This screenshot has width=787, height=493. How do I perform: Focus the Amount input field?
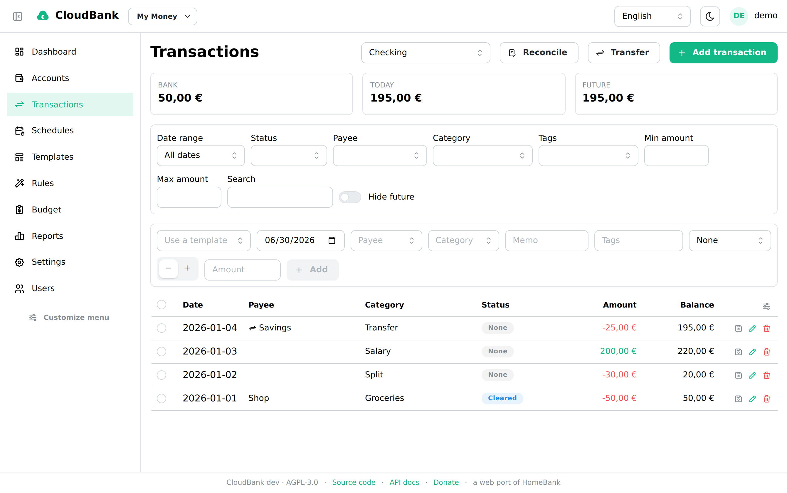(x=243, y=270)
